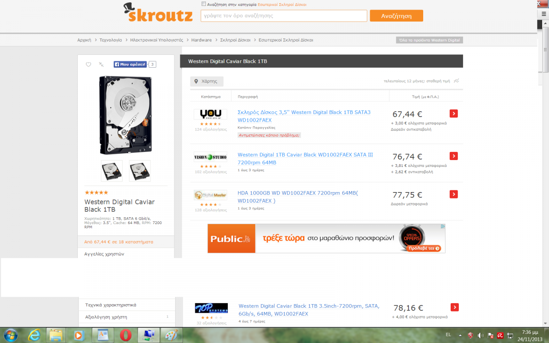Open the price history graph icon
549x343 pixels.
pos(456,81)
